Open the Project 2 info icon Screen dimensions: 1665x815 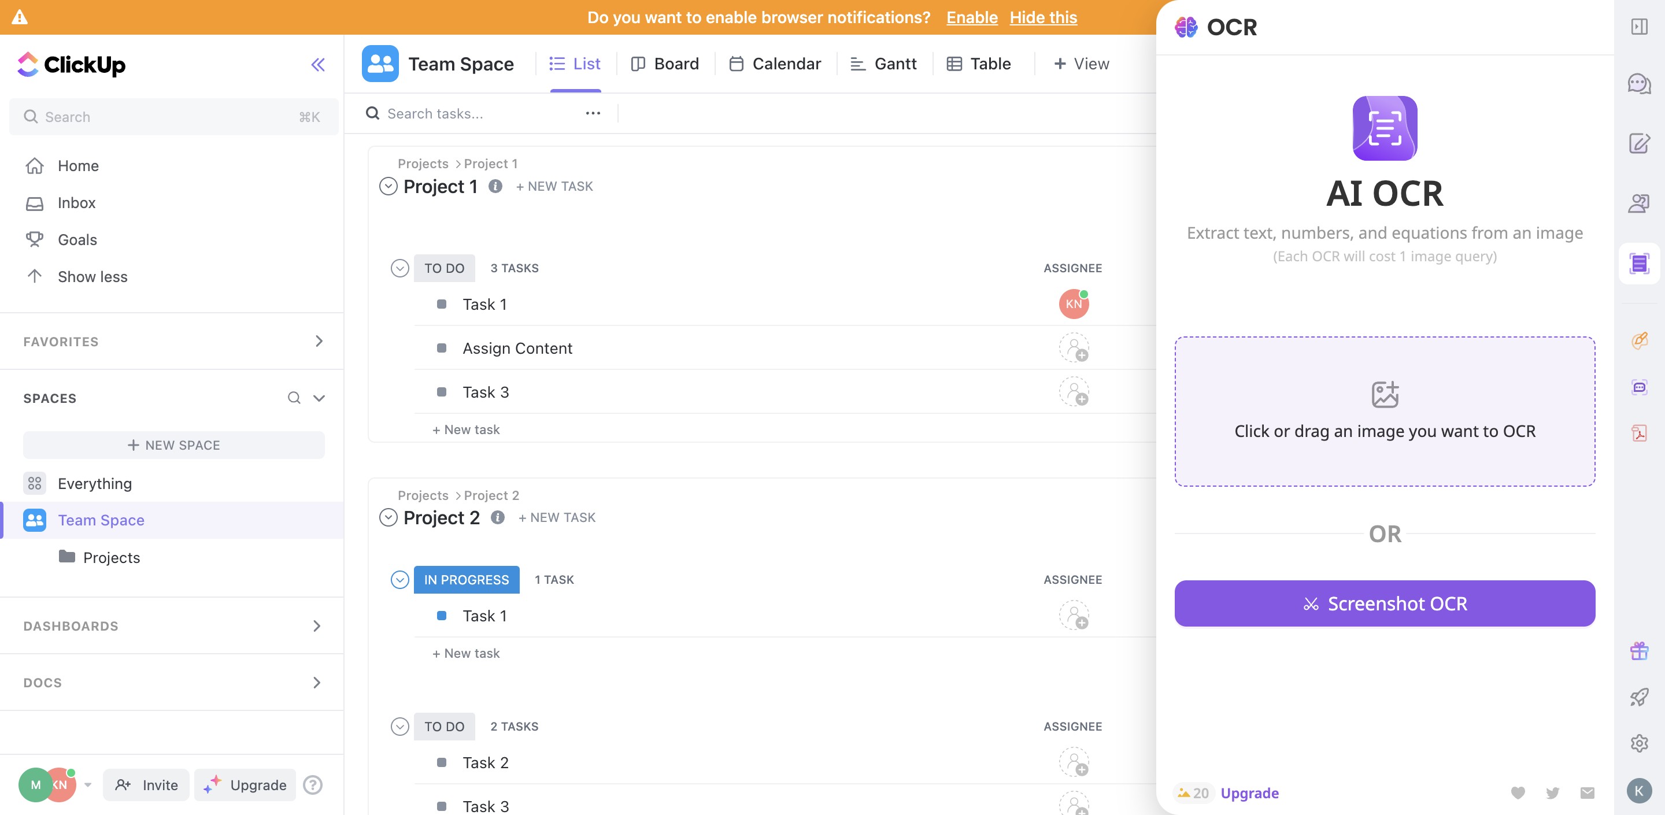pos(497,517)
